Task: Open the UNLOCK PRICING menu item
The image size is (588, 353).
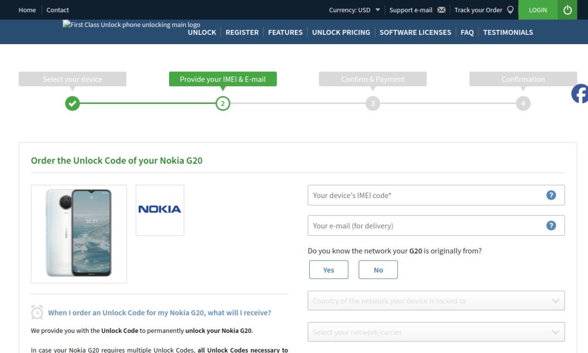Action: 341,32
